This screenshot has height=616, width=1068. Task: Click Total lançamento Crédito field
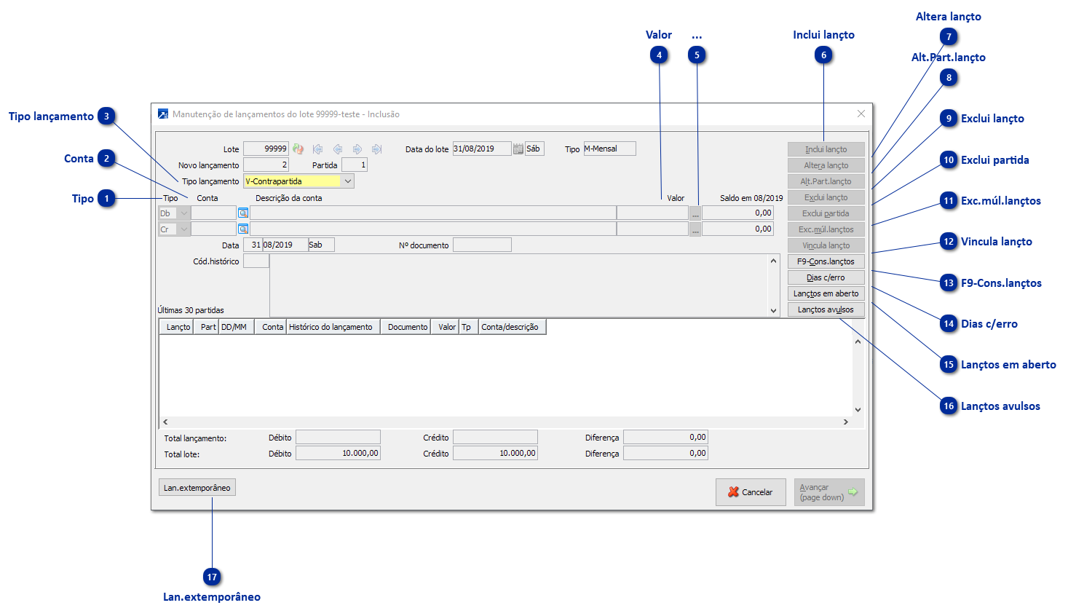click(x=495, y=437)
